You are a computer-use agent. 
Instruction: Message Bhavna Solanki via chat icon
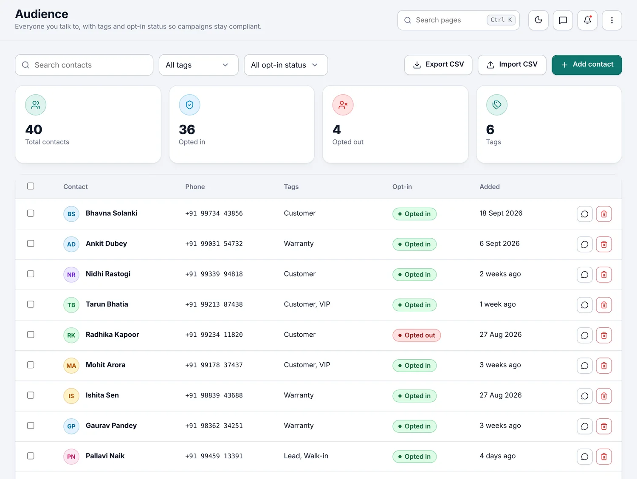click(x=585, y=214)
